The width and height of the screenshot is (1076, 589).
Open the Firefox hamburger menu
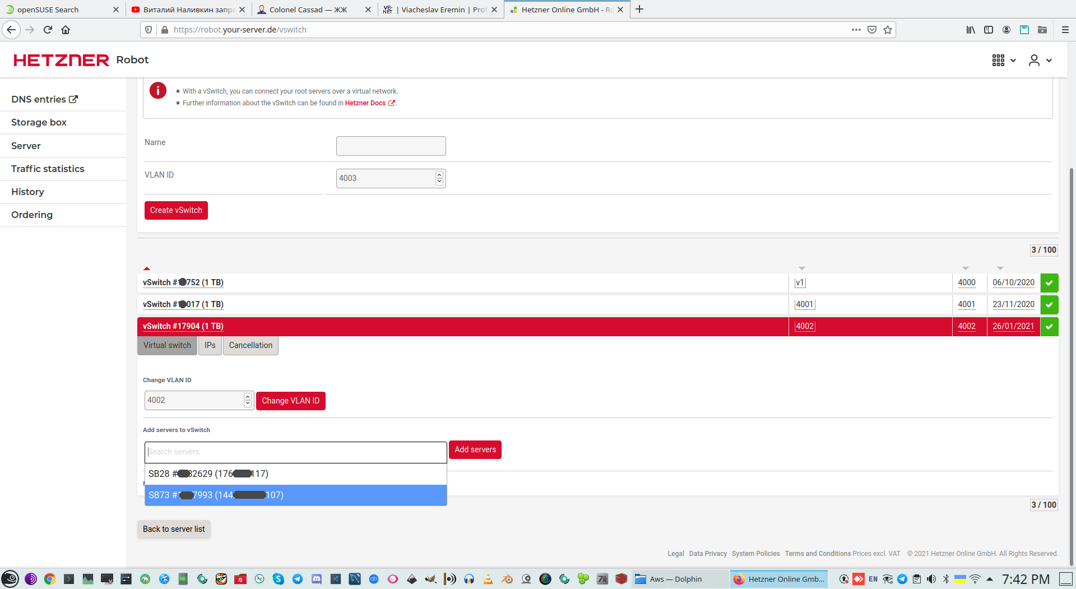pos(1065,30)
